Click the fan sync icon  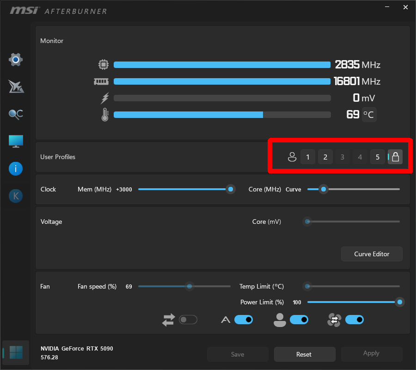(334, 320)
